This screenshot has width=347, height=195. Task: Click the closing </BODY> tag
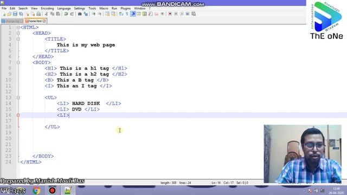(43, 156)
